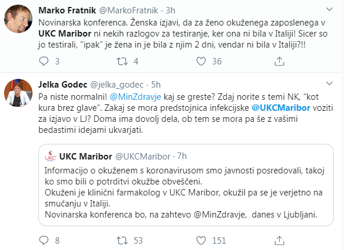Retweet Jelka Godec's tweet with 53 retweets
This screenshot has width=350, height=250.
pyautogui.click(x=122, y=240)
